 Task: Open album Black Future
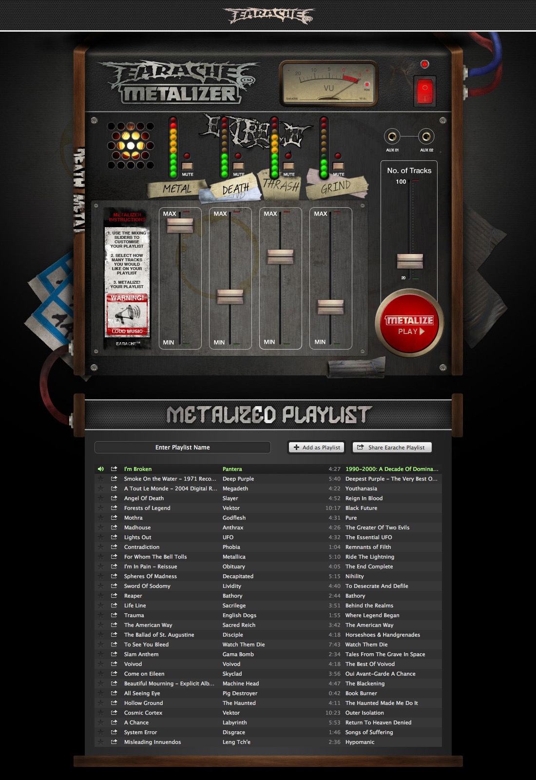pyautogui.click(x=361, y=508)
